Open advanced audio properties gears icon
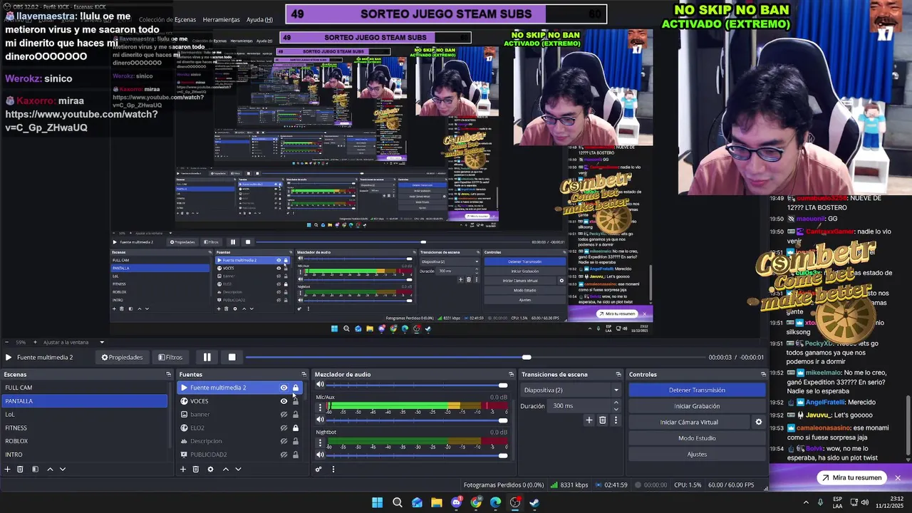This screenshot has width=912, height=513. tap(318, 469)
